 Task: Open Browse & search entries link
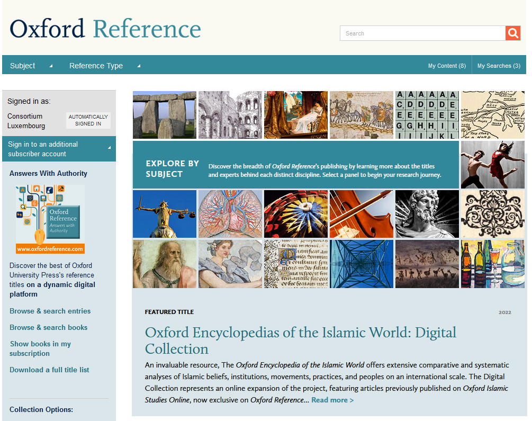point(50,311)
